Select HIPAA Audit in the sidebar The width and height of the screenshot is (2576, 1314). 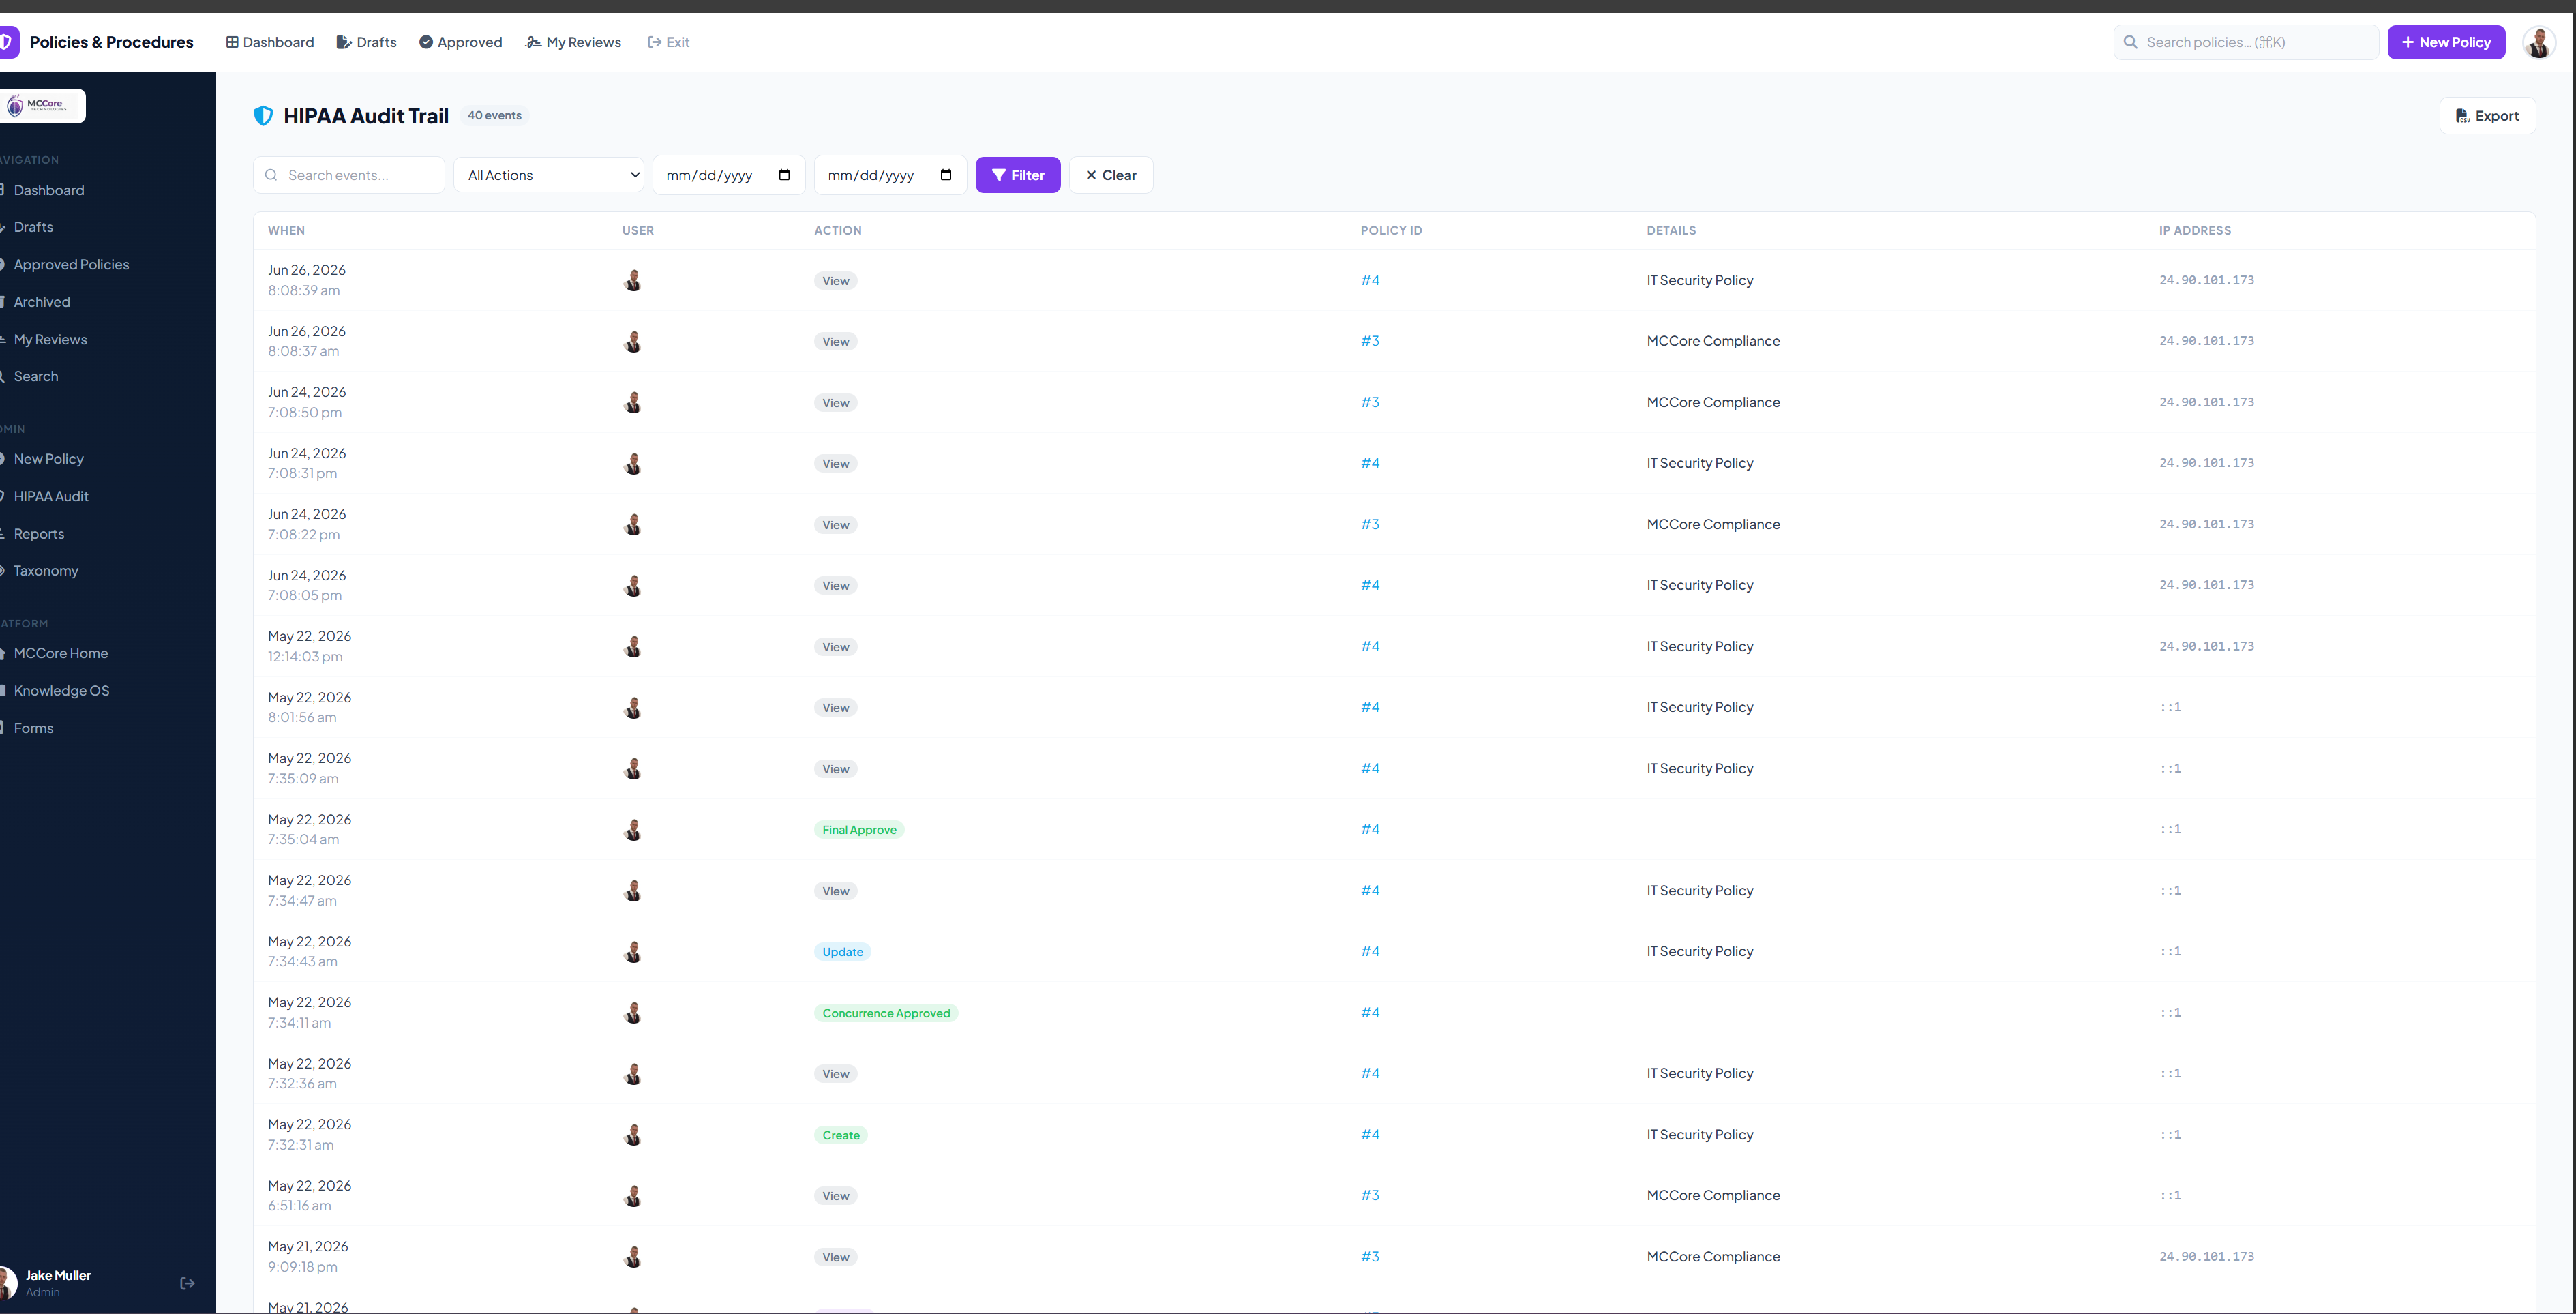pyautogui.click(x=51, y=496)
